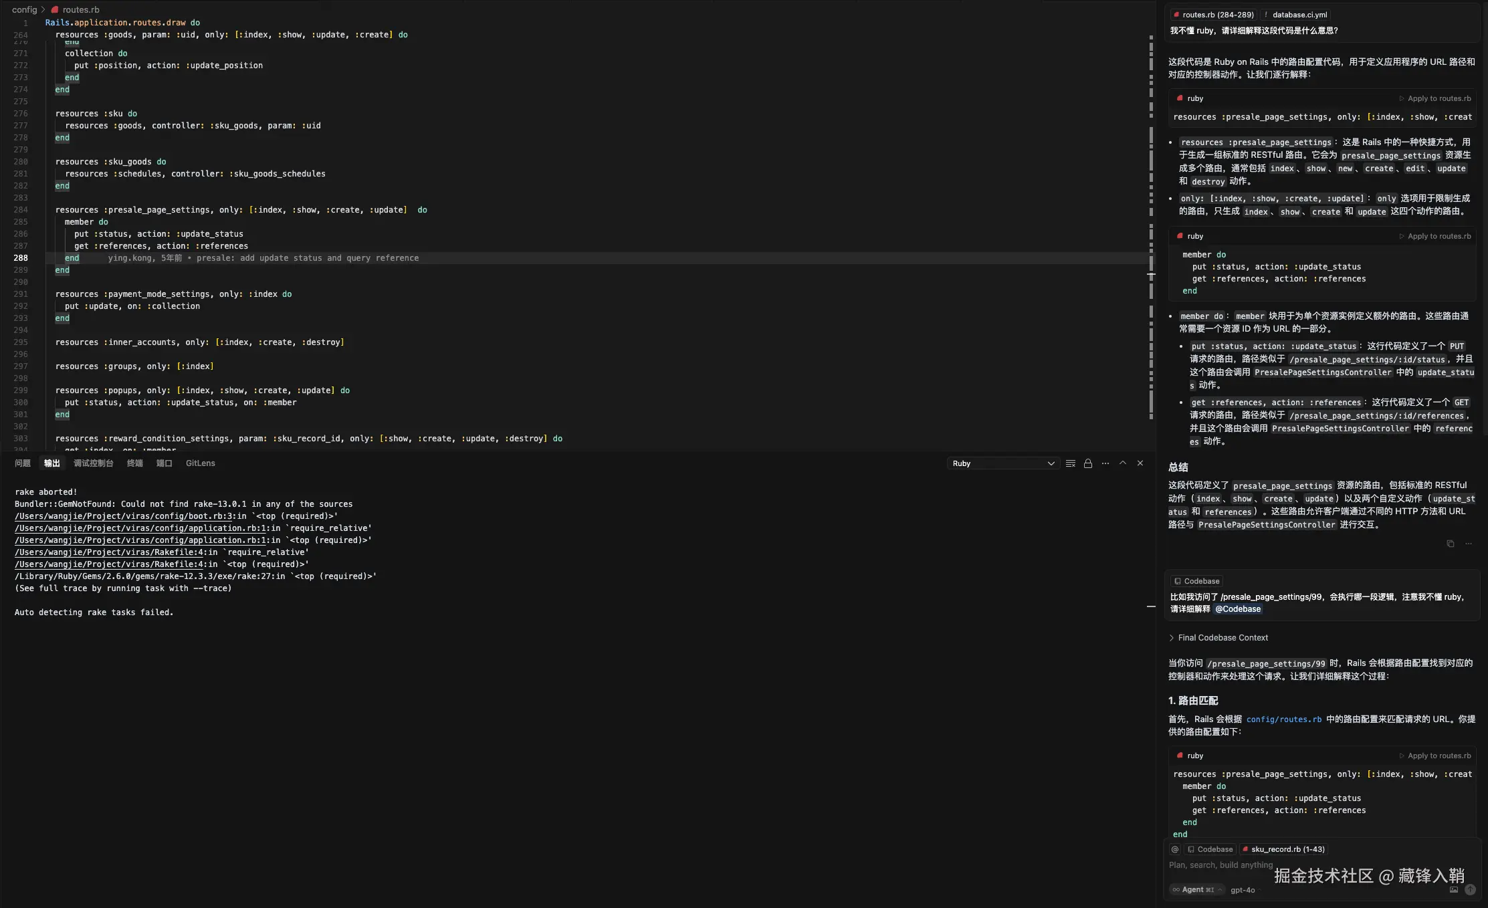Click the @ add context button
Image resolution: width=1488 pixels, height=908 pixels.
pos(1175,849)
